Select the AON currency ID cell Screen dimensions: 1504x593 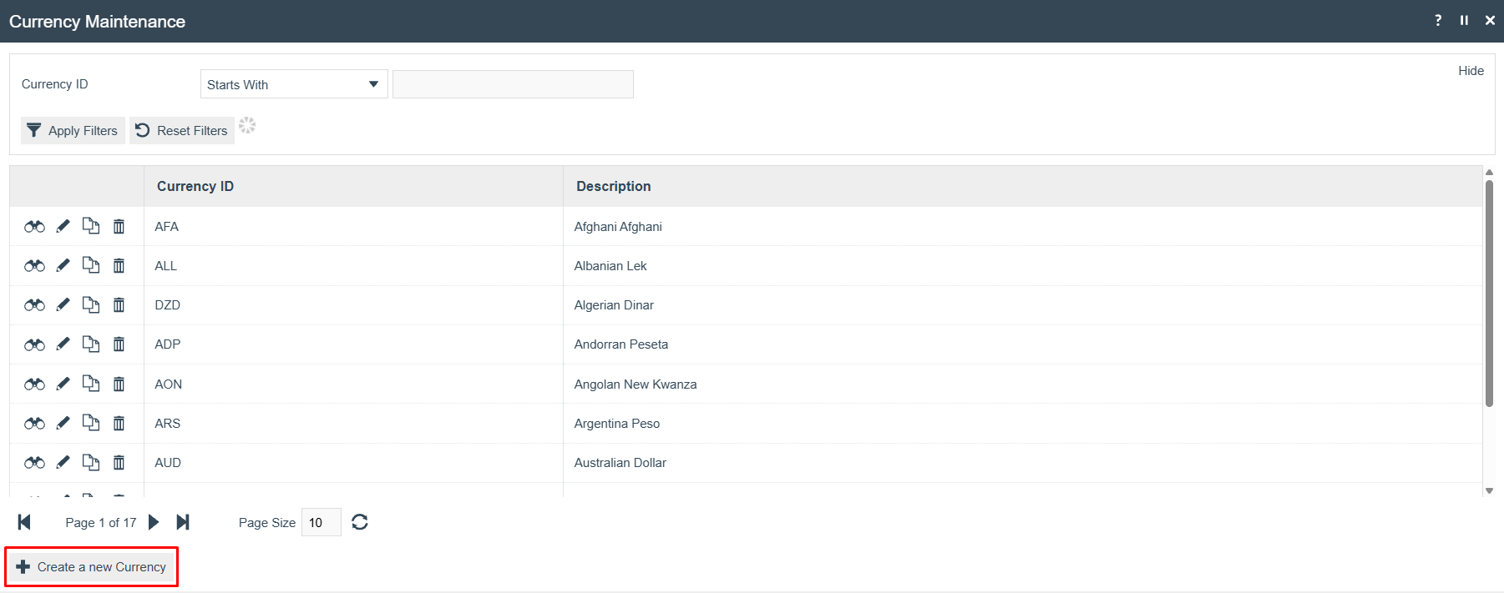pos(354,384)
